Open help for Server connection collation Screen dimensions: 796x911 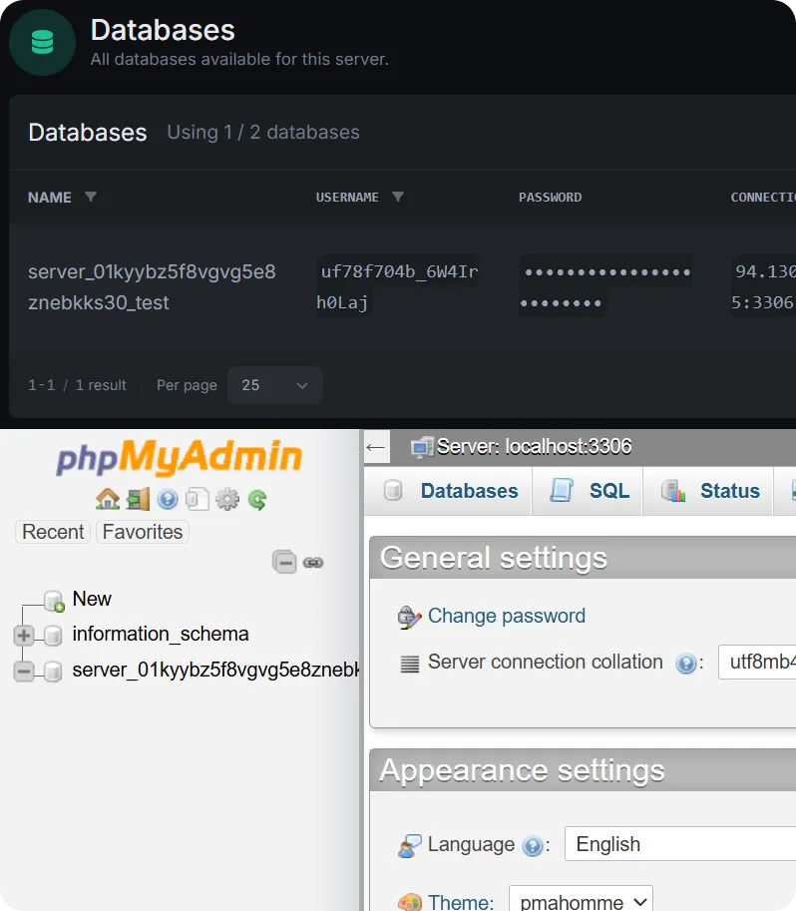(x=686, y=663)
